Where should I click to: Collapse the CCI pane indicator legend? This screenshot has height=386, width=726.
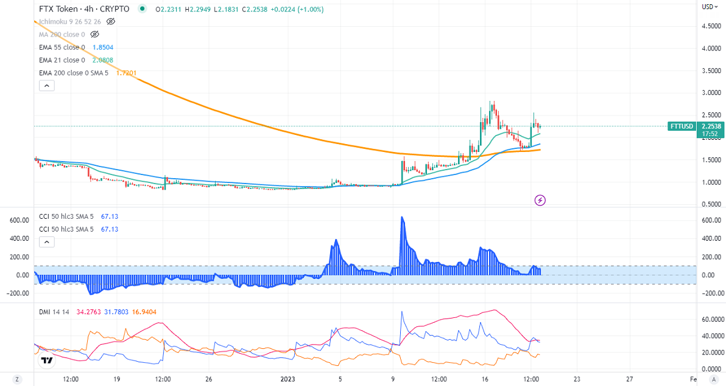[47, 242]
